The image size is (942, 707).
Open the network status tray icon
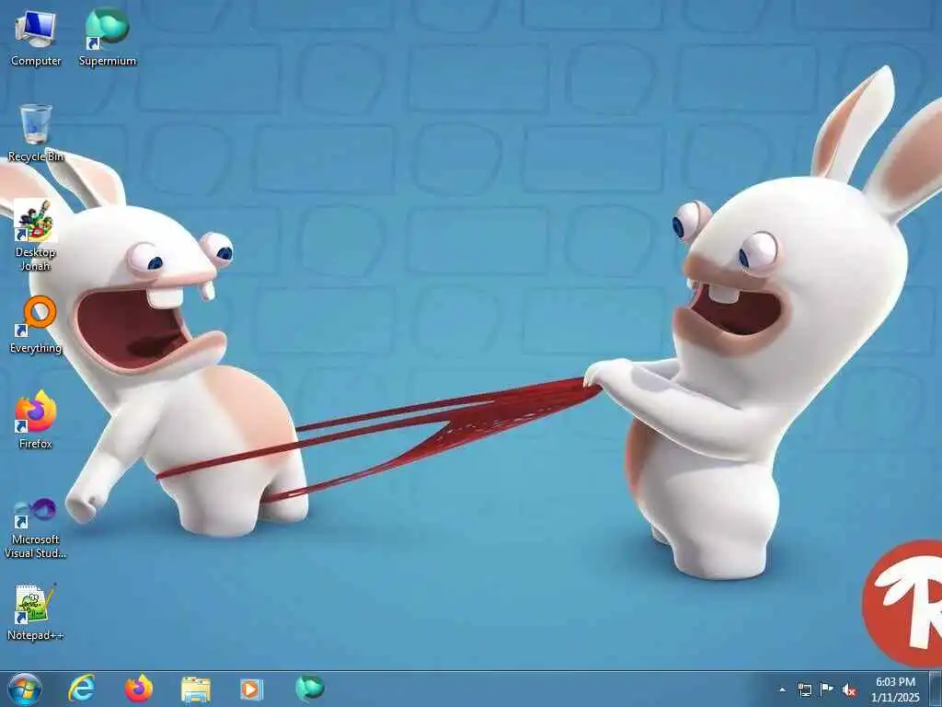pos(804,690)
